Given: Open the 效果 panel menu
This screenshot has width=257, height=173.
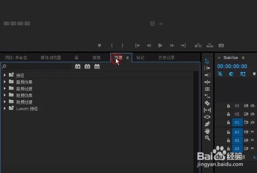Looking at the screenshot, I should click(x=128, y=58).
